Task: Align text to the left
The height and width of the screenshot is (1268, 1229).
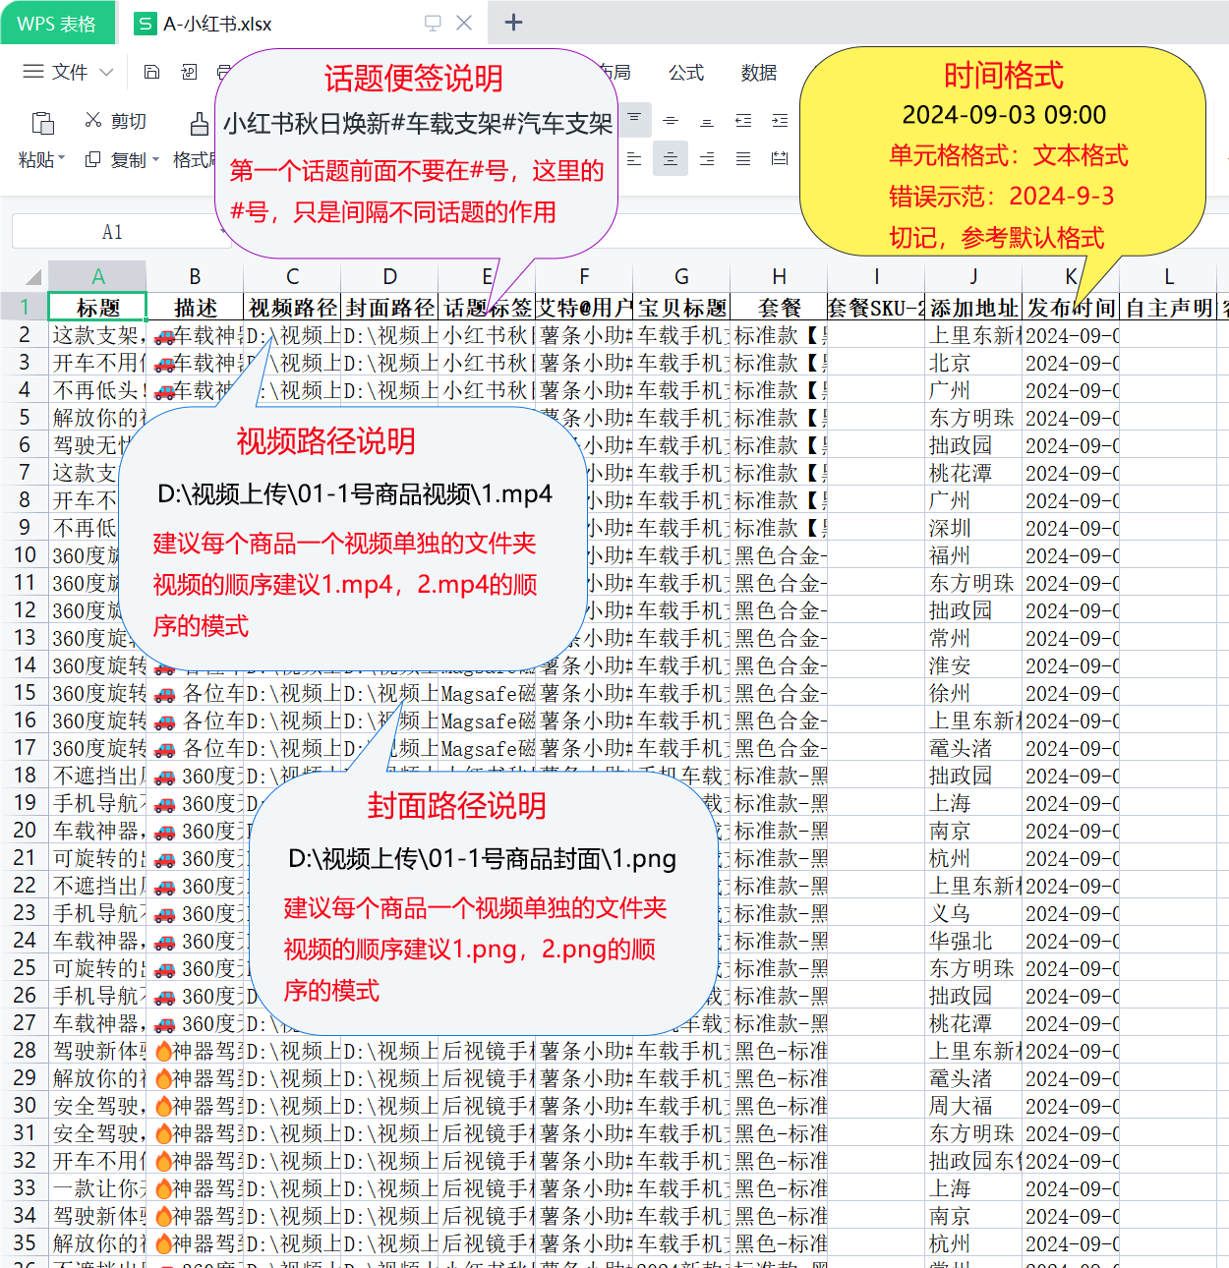Action: [634, 158]
